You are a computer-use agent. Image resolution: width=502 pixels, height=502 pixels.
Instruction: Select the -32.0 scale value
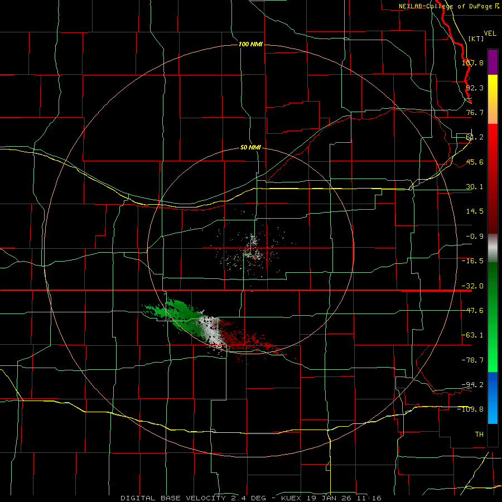click(472, 286)
